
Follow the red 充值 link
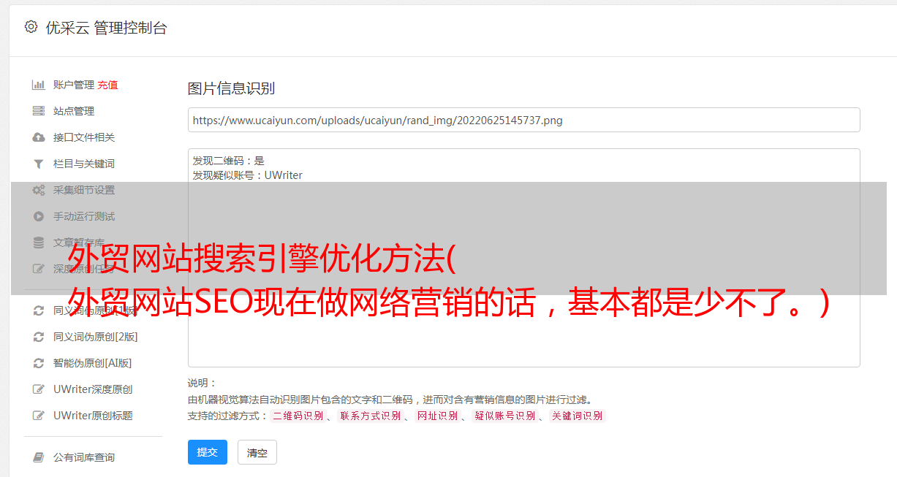pyautogui.click(x=107, y=85)
